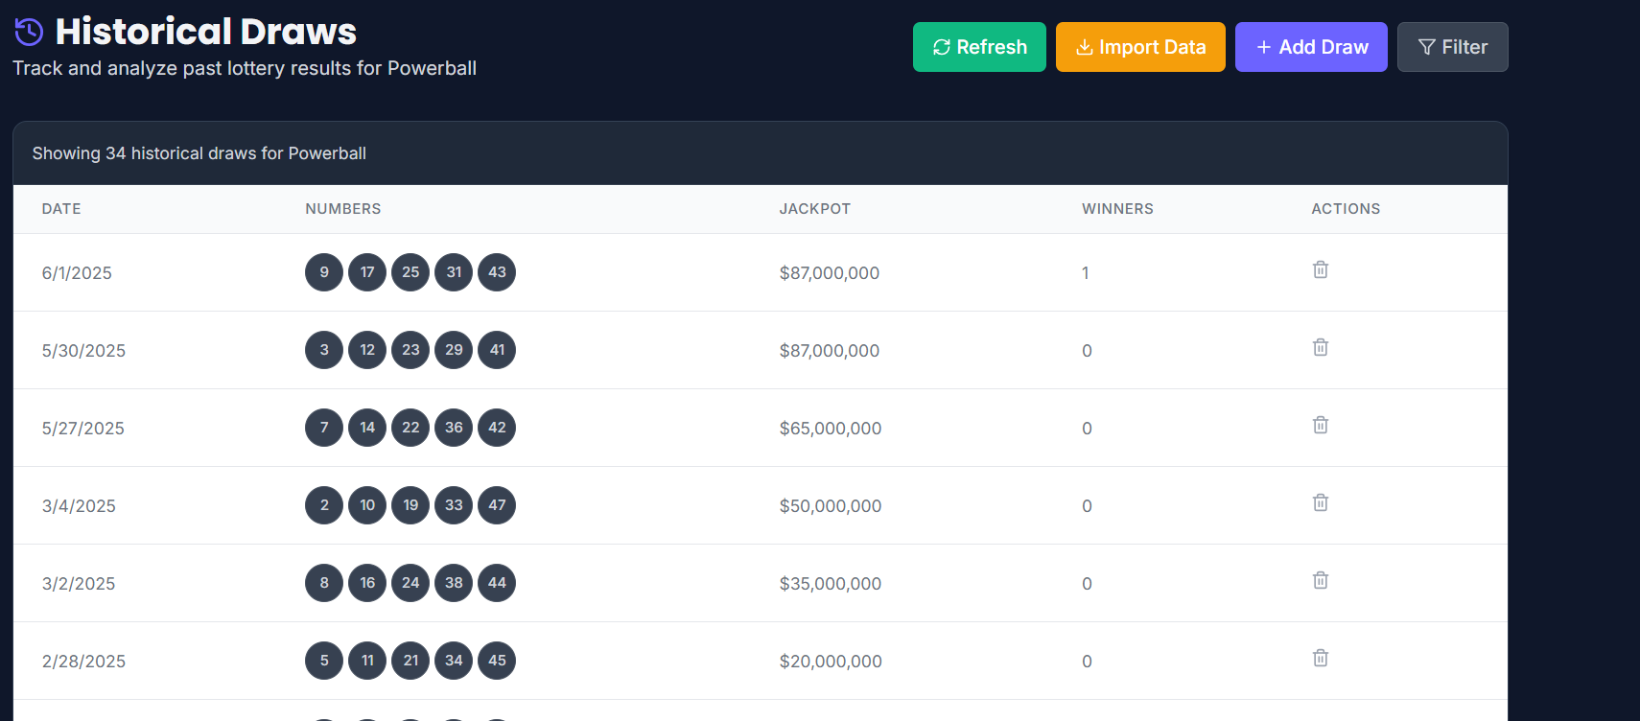This screenshot has width=1640, height=721.
Task: Select the 6/1/2025 date cell
Action: click(77, 273)
